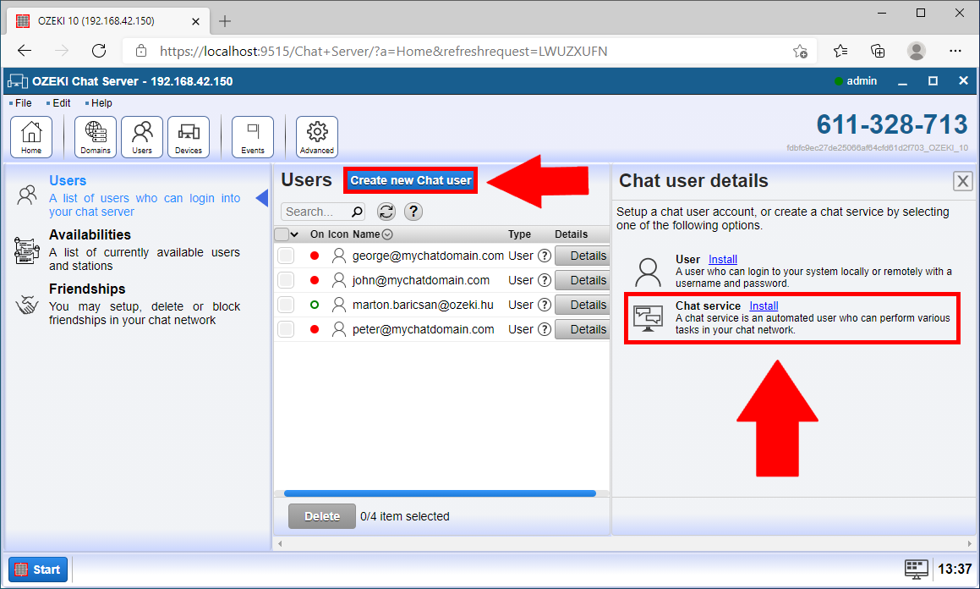This screenshot has width=980, height=589.
Task: Select the Users icon in the toolbar
Action: click(141, 135)
